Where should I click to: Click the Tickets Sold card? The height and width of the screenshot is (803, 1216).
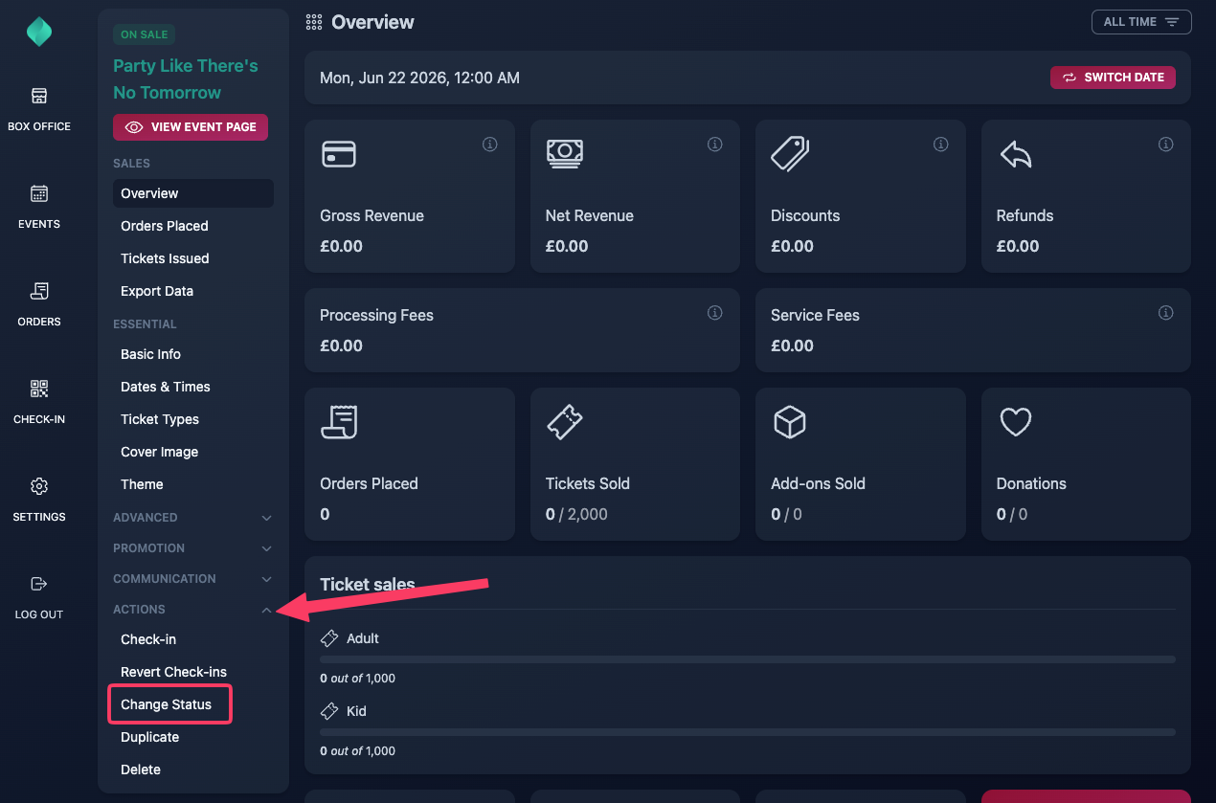[x=635, y=464]
